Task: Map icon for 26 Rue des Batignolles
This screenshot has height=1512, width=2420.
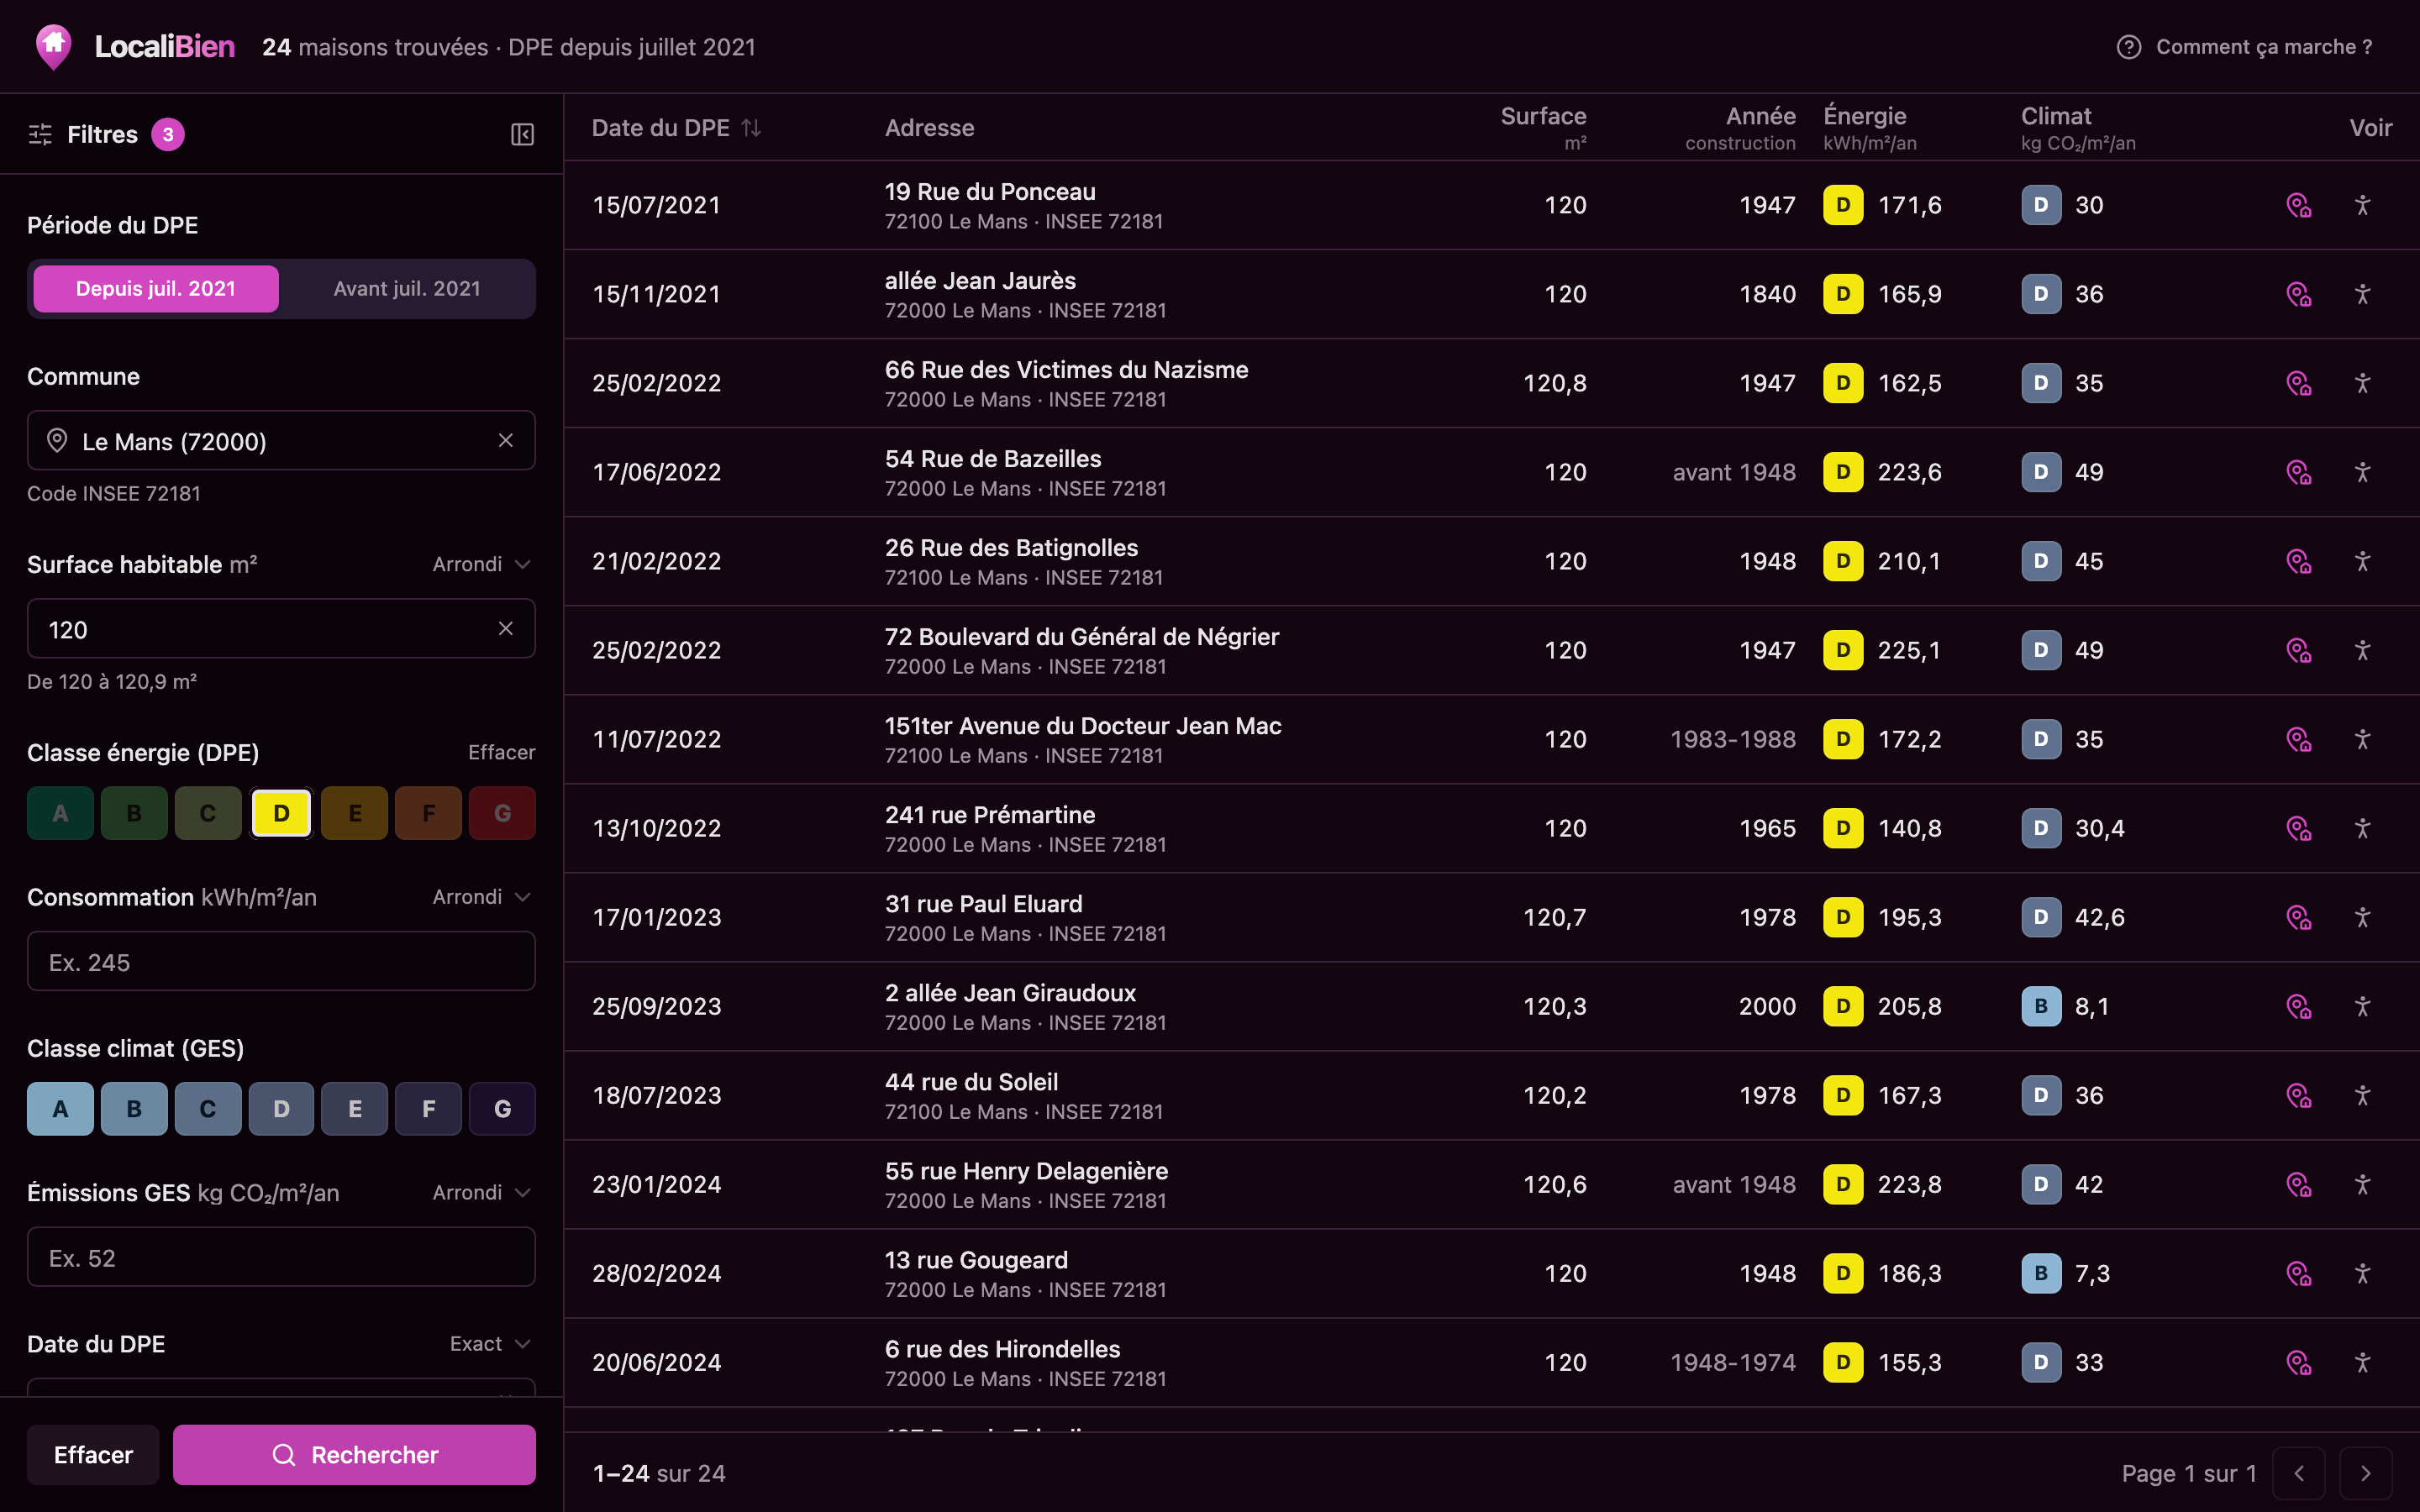Action: pos(2299,561)
